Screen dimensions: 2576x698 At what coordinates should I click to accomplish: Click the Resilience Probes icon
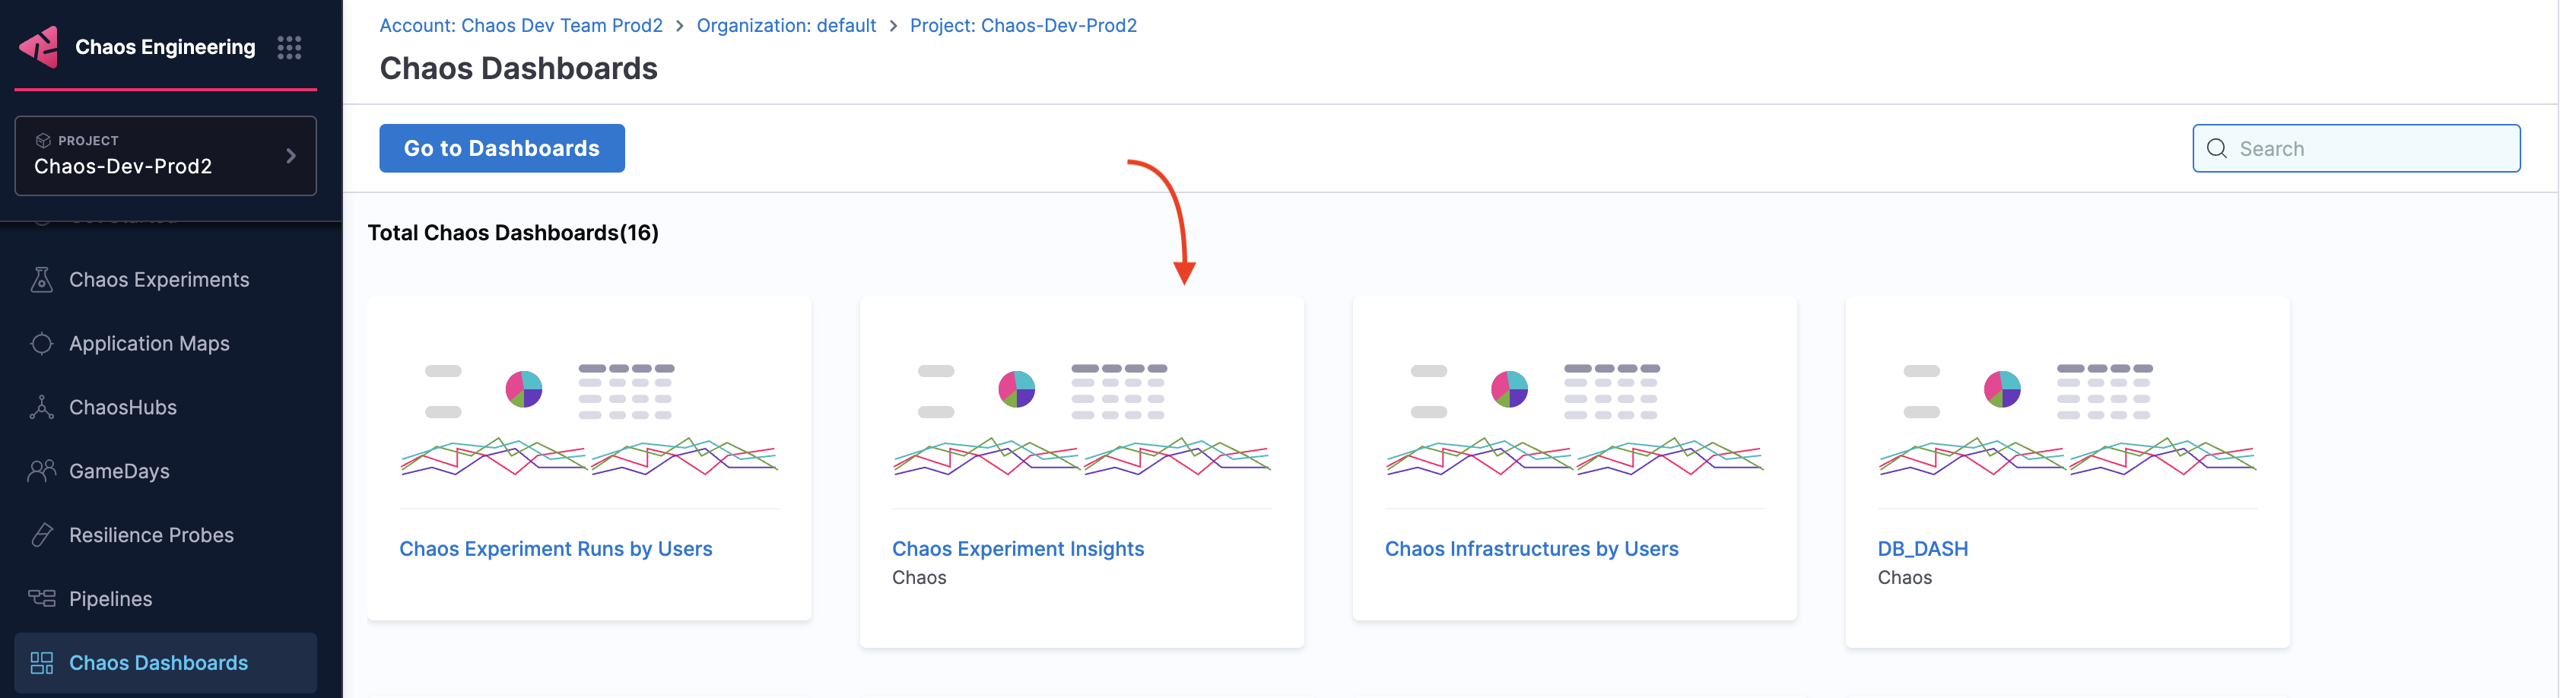pos(42,535)
